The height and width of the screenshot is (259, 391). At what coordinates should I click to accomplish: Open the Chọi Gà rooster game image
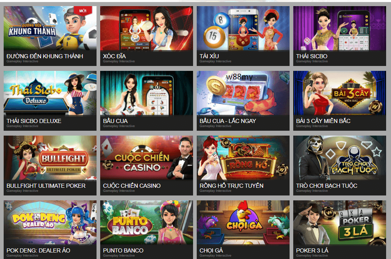243,223
